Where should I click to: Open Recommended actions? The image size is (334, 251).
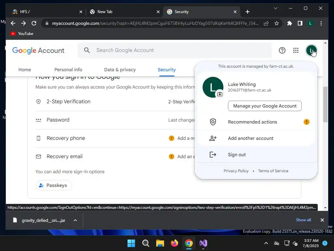pyautogui.click(x=256, y=122)
